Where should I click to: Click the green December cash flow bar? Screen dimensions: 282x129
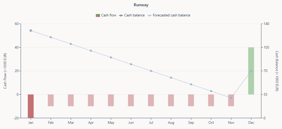[251, 71]
